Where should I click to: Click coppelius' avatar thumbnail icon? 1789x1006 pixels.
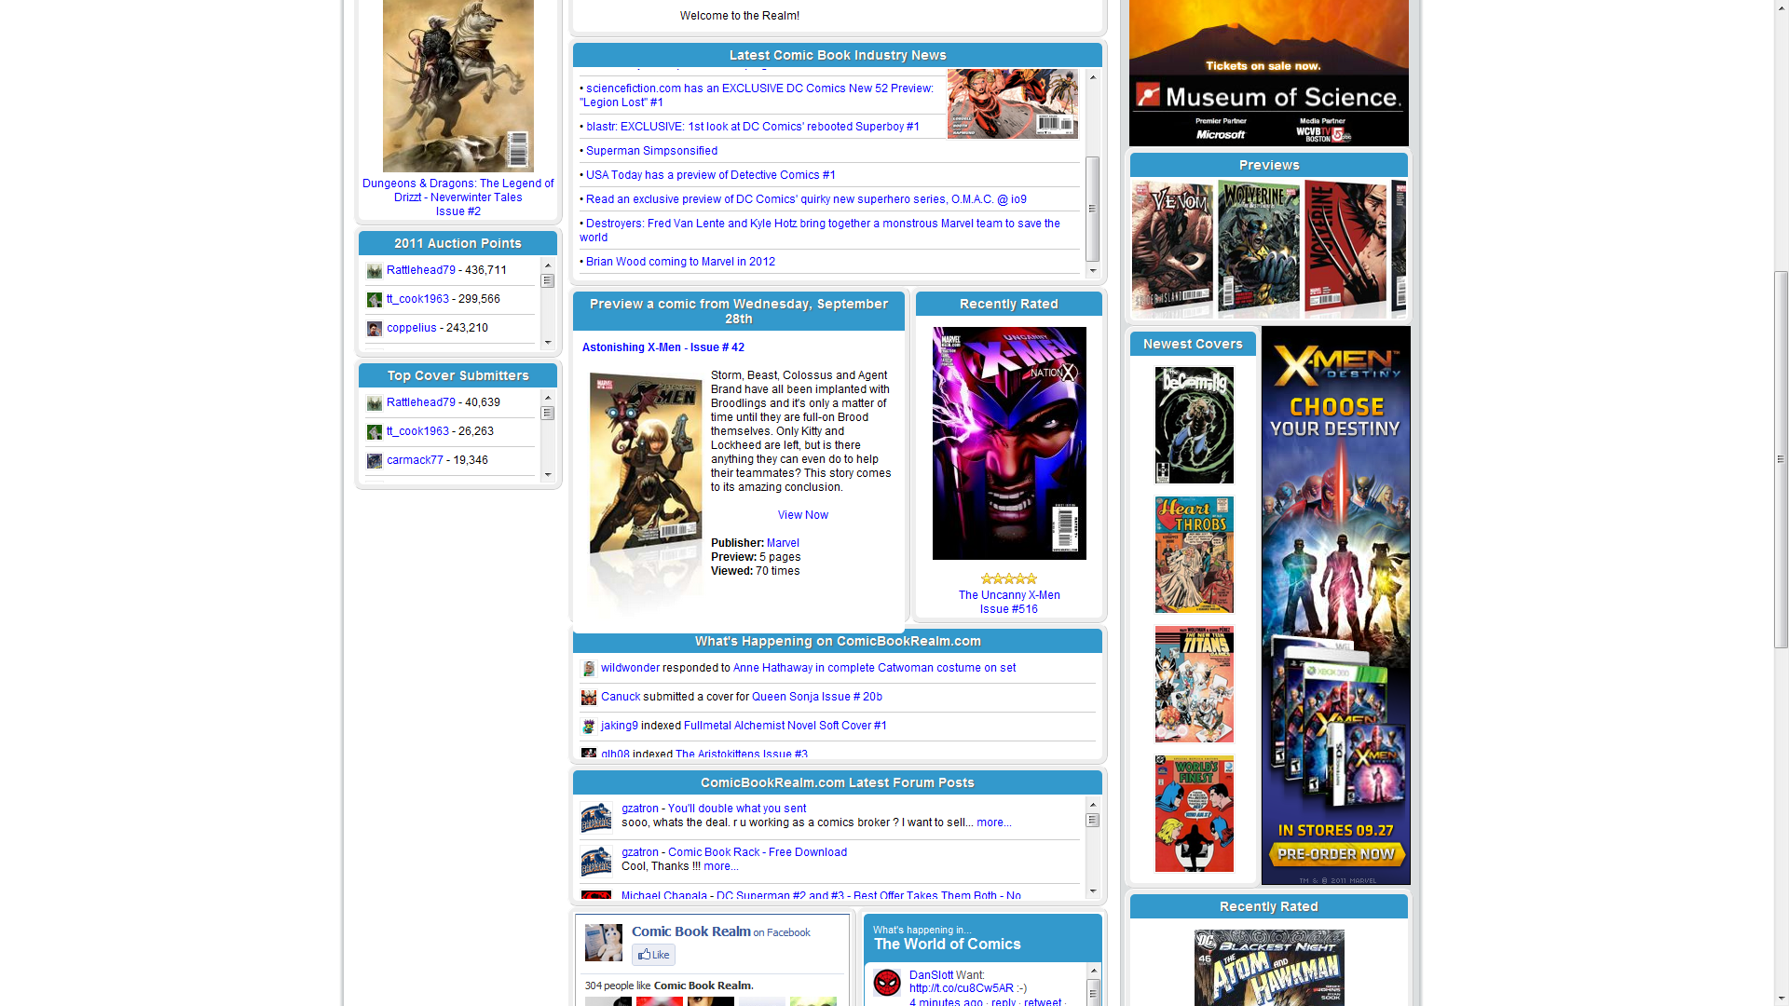[x=375, y=329]
